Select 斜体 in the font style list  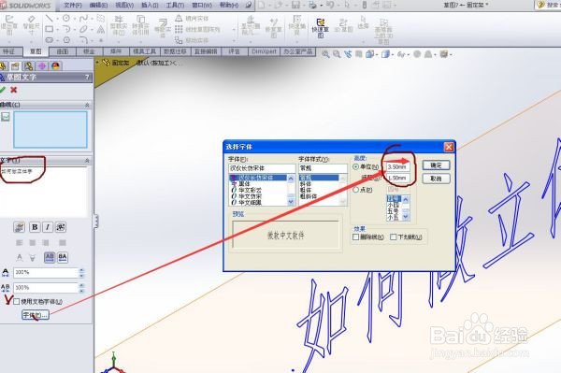coord(306,184)
